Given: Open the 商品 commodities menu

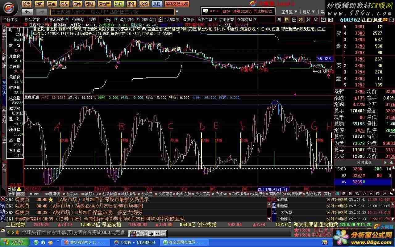Looking at the screenshot, I should [64, 4].
